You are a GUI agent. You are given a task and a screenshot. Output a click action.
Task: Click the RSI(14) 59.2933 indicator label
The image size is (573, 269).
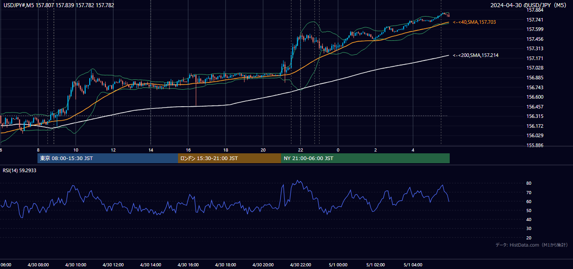pos(20,170)
